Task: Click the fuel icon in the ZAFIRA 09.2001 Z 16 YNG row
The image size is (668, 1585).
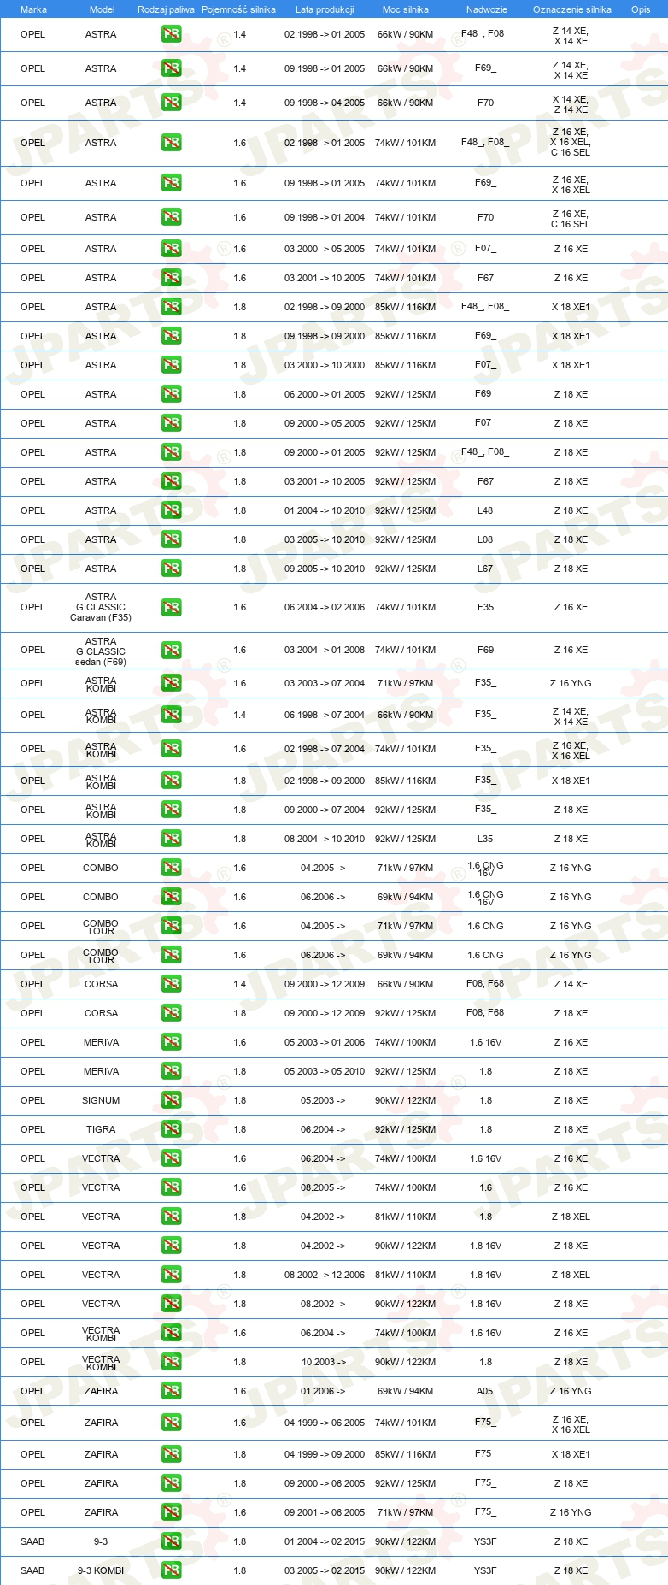Action: [x=171, y=1511]
